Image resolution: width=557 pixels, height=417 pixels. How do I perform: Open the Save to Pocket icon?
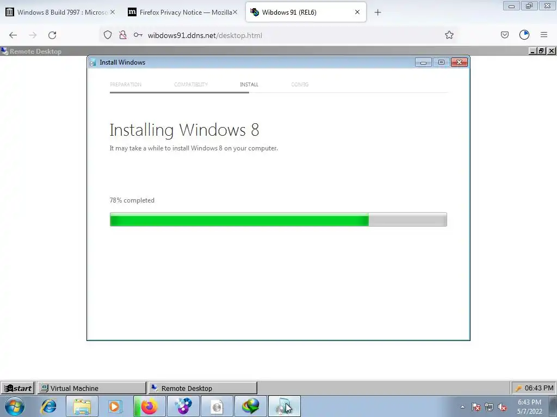(x=505, y=35)
